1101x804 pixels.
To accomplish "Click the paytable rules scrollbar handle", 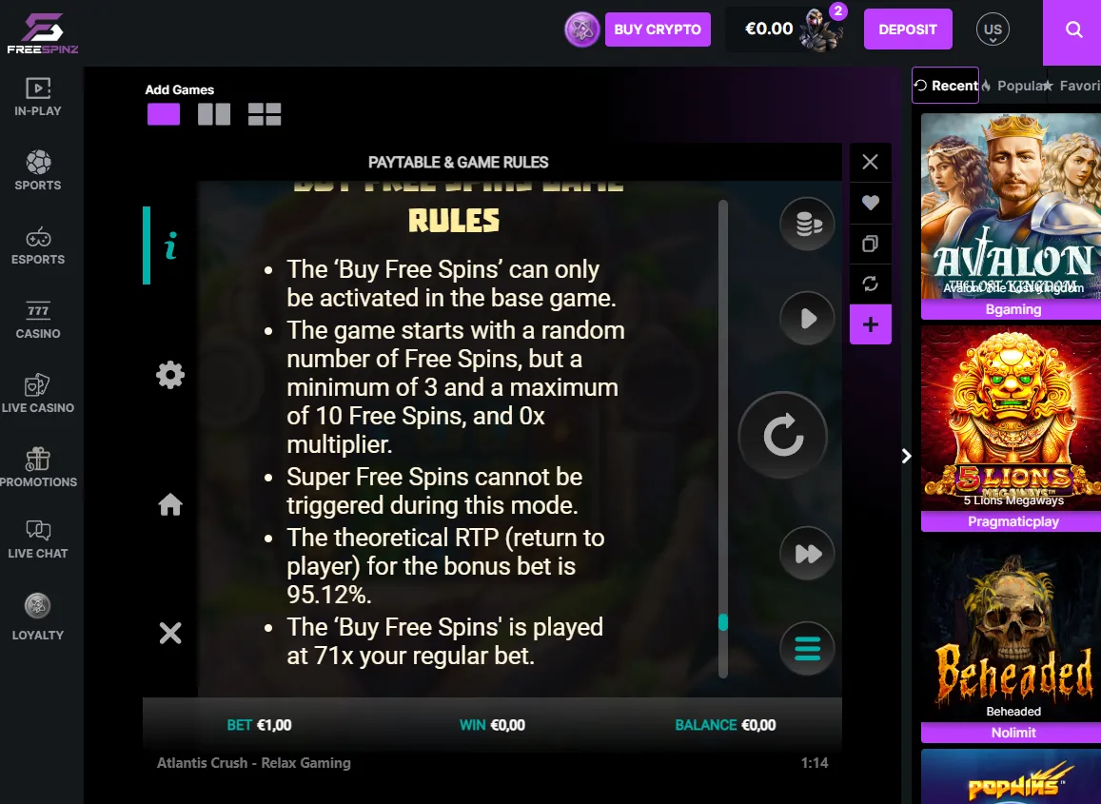I will tap(723, 622).
